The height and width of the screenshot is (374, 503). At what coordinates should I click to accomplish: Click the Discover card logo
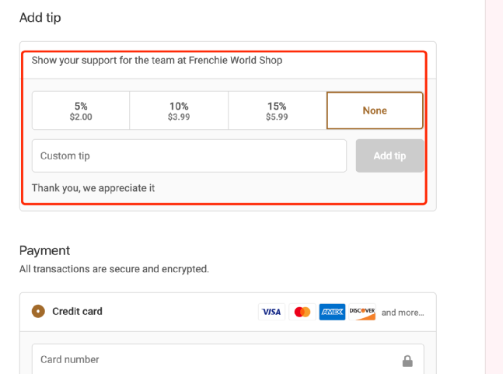(x=362, y=312)
